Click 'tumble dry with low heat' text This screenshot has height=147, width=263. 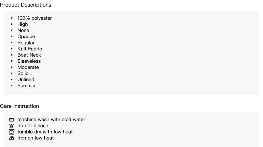point(45,132)
